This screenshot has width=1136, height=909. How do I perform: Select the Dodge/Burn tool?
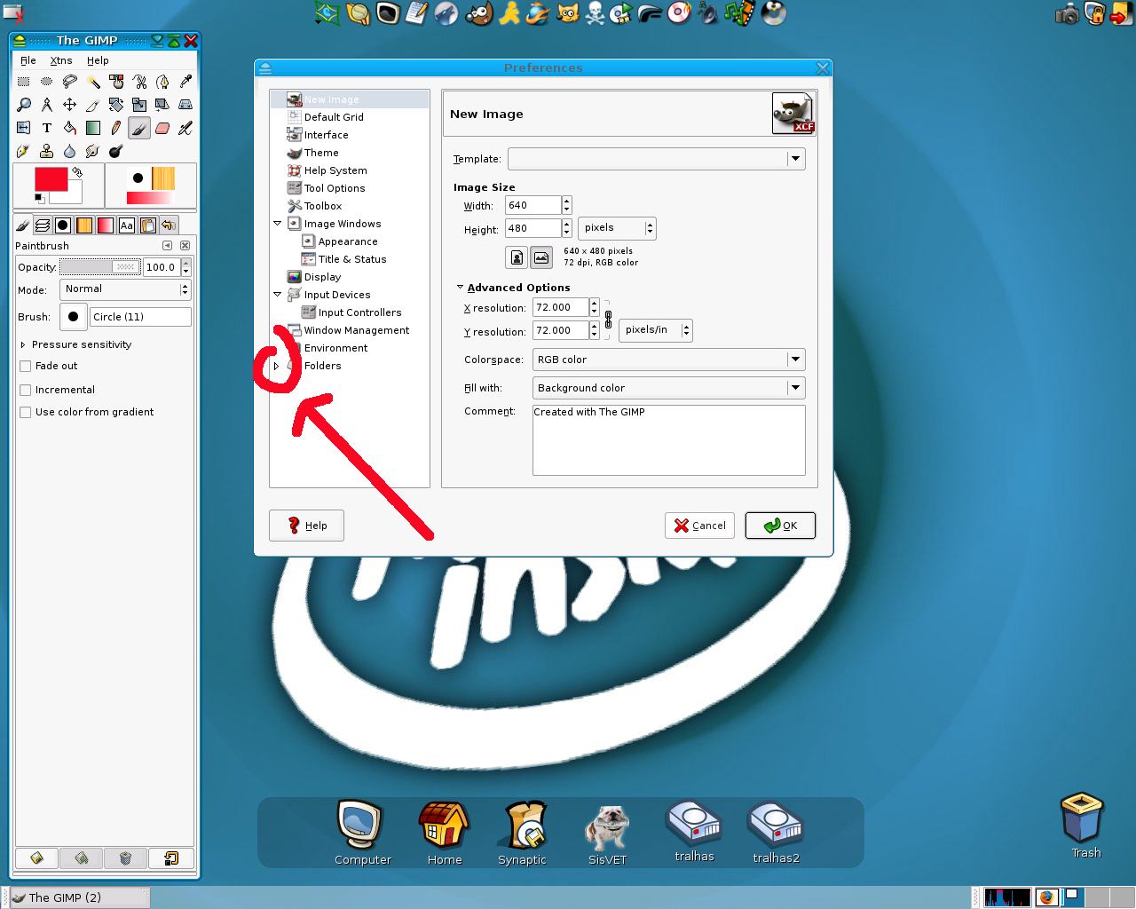pyautogui.click(x=116, y=151)
